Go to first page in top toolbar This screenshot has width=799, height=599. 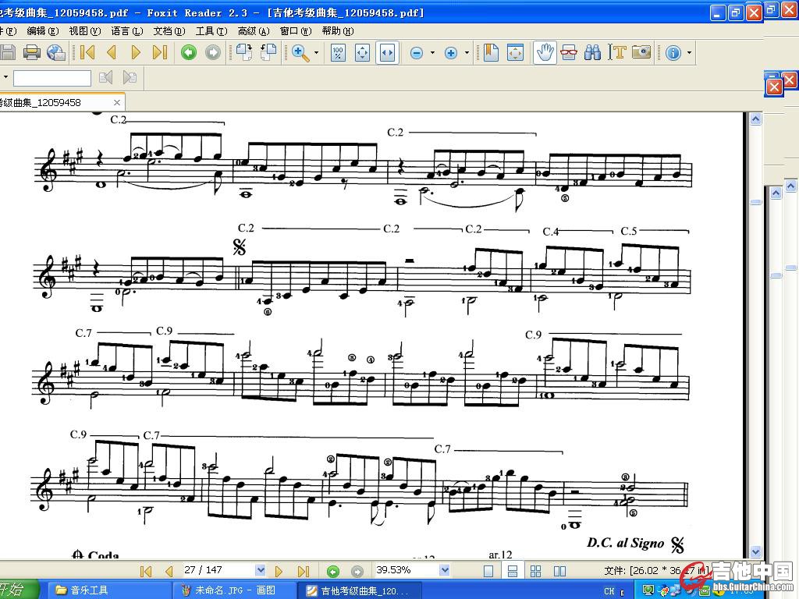pyautogui.click(x=87, y=52)
